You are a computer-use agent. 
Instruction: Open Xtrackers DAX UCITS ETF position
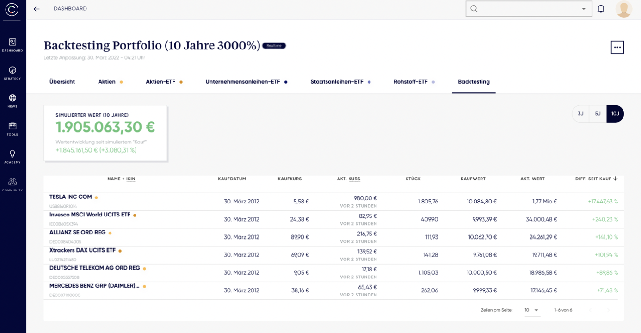tap(333, 255)
